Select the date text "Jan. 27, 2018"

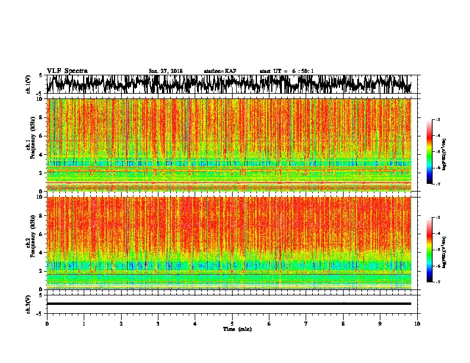tap(166, 71)
